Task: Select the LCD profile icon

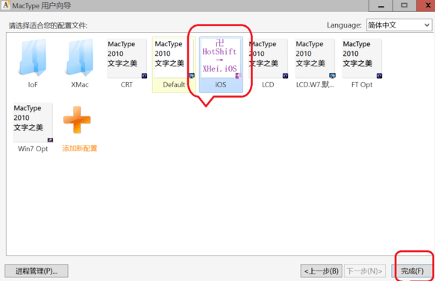Action: pyautogui.click(x=268, y=58)
